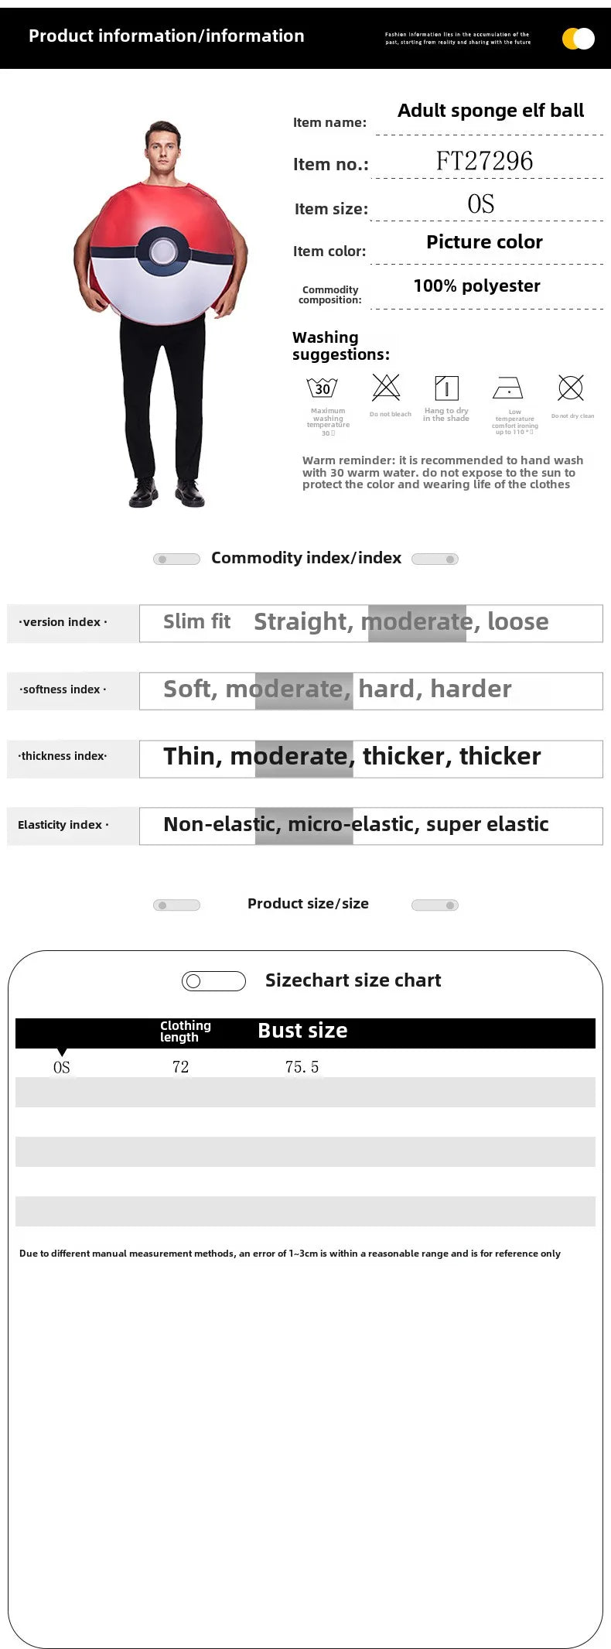Toggle the pill left of Commodity index
Image resolution: width=611 pixels, height=1649 pixels.
tap(177, 559)
